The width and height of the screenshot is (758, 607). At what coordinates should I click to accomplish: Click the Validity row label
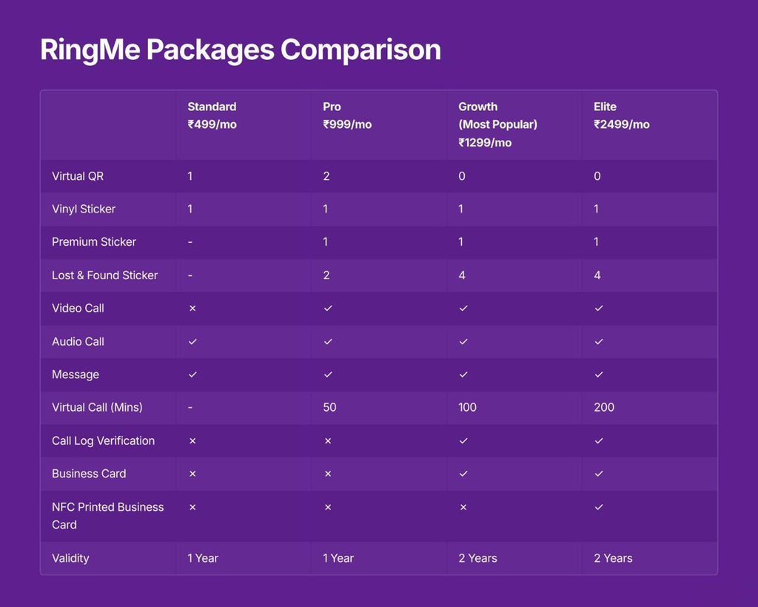point(70,558)
